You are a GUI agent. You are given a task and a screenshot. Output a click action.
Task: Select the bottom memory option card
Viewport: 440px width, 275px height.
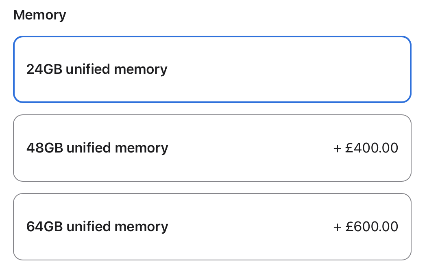click(x=212, y=227)
